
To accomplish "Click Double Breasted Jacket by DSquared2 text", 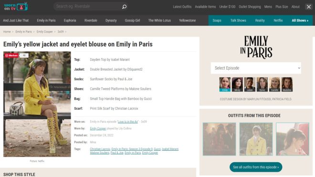I will click(116, 69).
